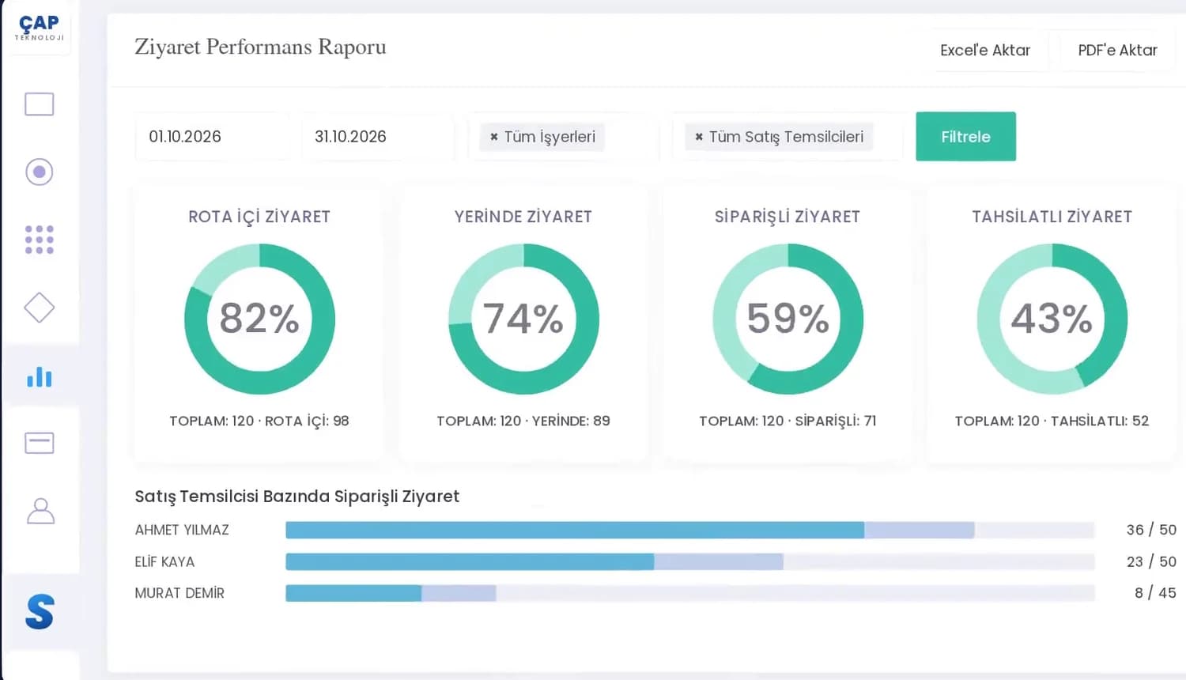
Task: Click the YERİNDE ZİYARET card heading
Action: tap(523, 217)
